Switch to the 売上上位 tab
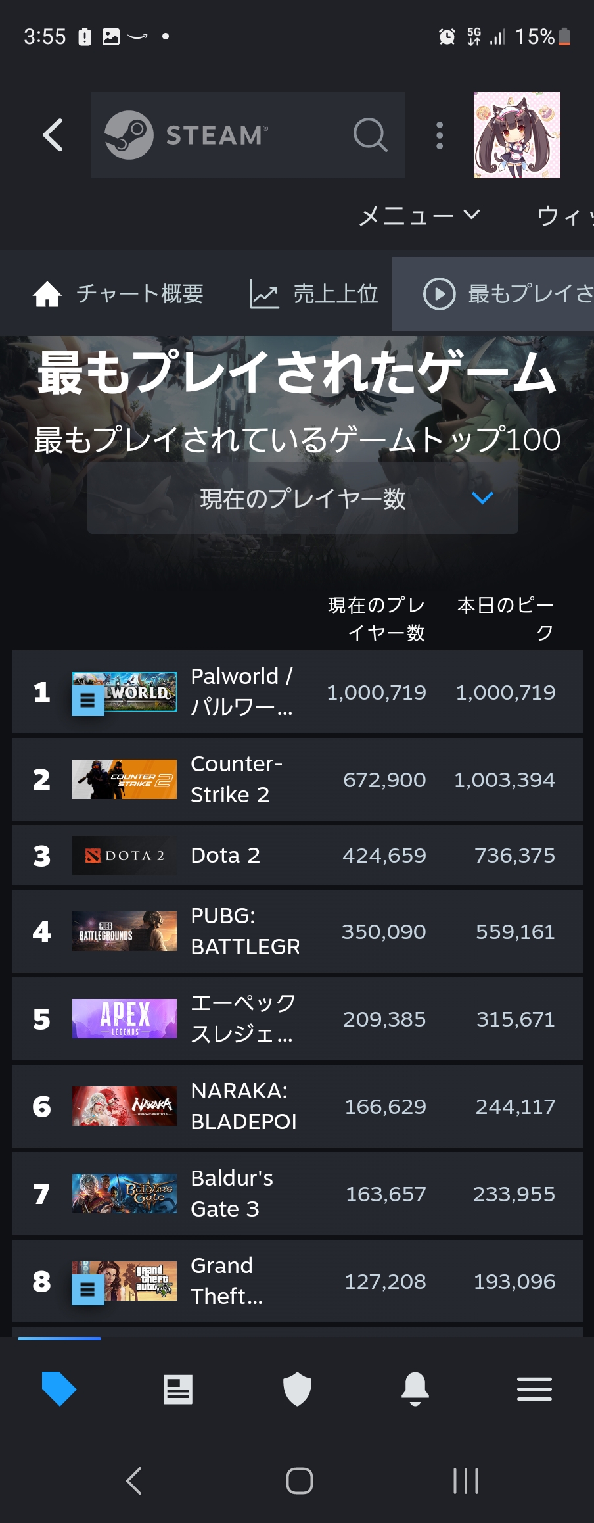 point(314,294)
